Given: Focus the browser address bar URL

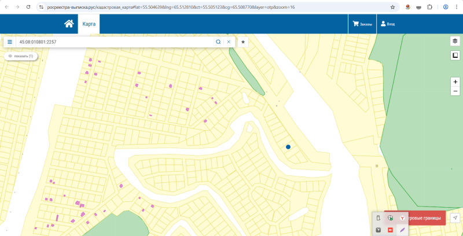Looking at the screenshot, I should pyautogui.click(x=171, y=7).
